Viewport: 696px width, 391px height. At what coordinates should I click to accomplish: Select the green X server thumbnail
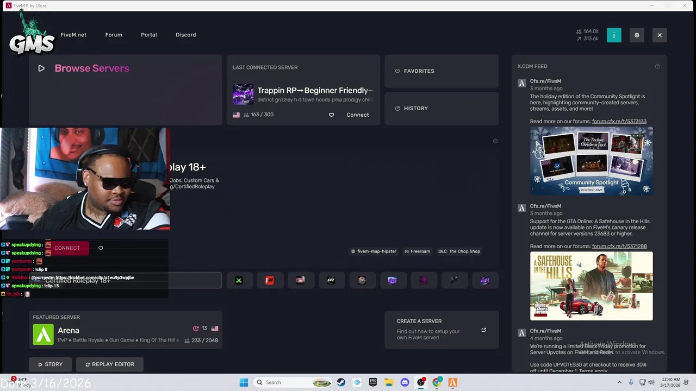pos(239,280)
